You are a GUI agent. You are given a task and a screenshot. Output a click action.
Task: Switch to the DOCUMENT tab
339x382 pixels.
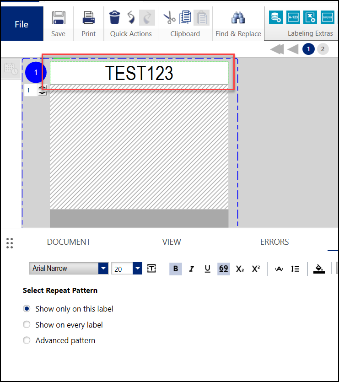pyautogui.click(x=69, y=242)
